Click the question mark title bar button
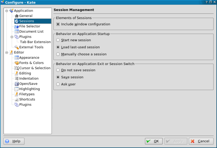This screenshot has width=217, height=148. click(x=206, y=2)
